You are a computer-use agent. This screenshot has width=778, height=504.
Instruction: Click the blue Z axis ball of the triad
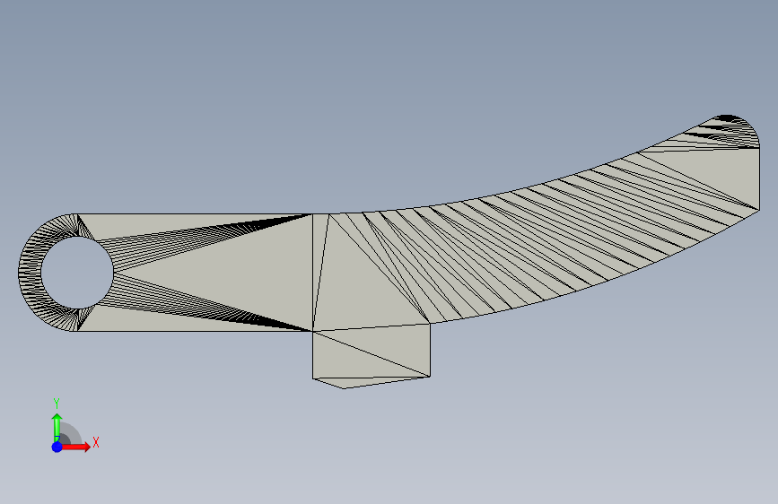pyautogui.click(x=57, y=447)
